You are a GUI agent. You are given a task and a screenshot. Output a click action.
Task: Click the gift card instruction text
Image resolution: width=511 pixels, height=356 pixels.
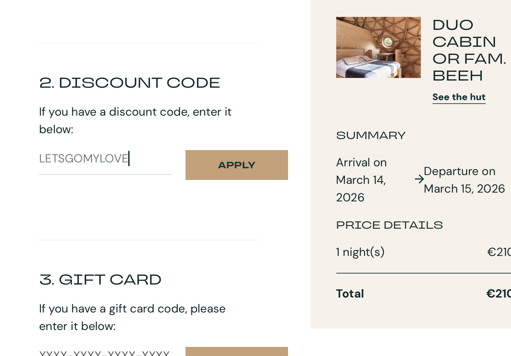click(132, 317)
